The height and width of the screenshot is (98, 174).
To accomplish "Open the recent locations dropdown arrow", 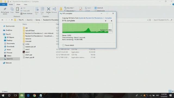I will point(9,20).
